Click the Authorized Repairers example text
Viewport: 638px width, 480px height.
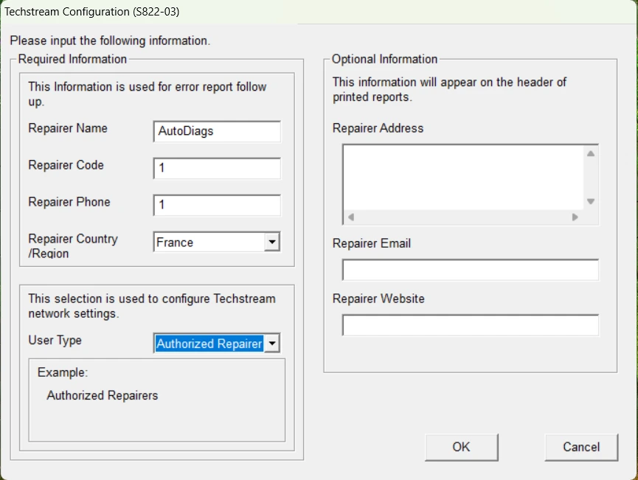pos(102,395)
